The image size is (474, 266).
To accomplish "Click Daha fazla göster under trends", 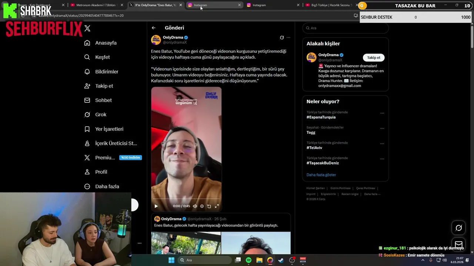I will [321, 175].
